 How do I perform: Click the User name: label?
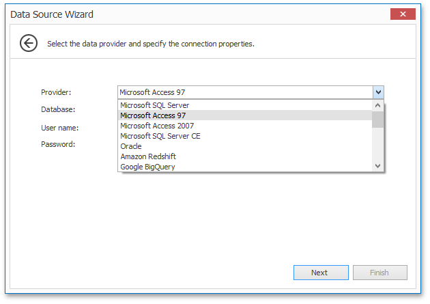(59, 128)
